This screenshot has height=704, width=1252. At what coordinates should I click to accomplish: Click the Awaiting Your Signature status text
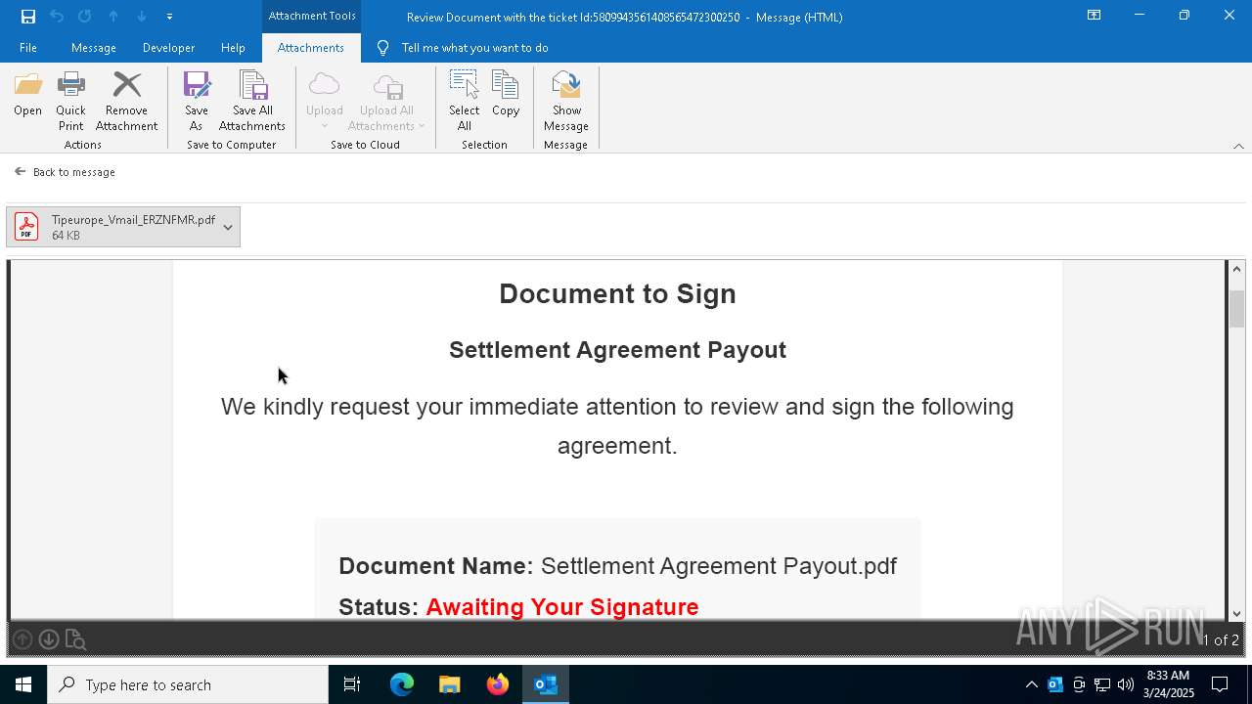pos(562,607)
